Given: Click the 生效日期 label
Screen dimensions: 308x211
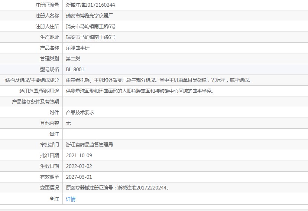Looking at the screenshot, I should click(49, 166).
